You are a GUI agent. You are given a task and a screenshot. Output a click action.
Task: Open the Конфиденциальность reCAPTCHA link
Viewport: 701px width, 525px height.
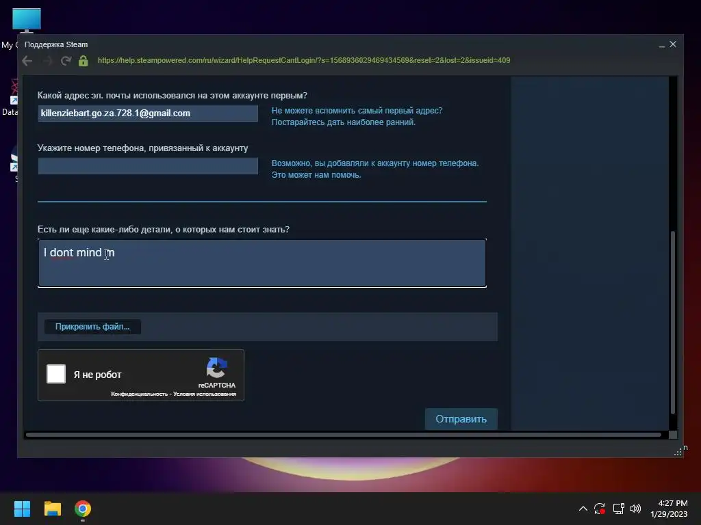pos(139,394)
